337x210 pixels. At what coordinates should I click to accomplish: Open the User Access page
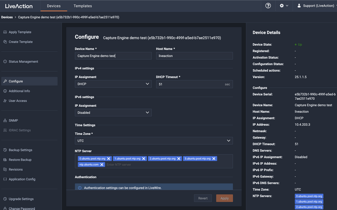coord(29,101)
